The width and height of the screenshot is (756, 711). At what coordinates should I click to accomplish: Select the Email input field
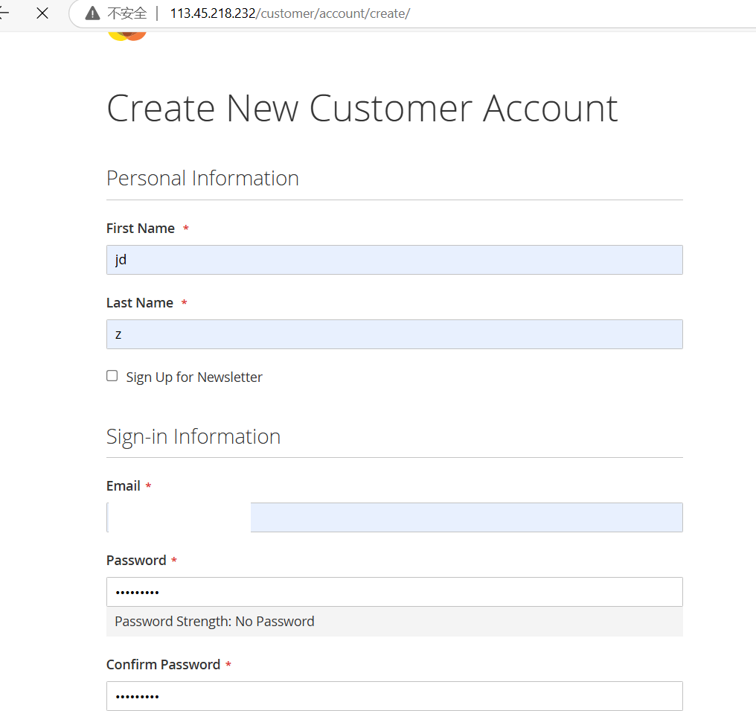(x=394, y=517)
